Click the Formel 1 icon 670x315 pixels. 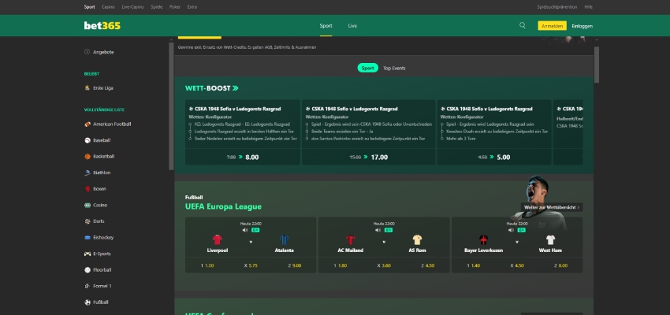tap(87, 286)
